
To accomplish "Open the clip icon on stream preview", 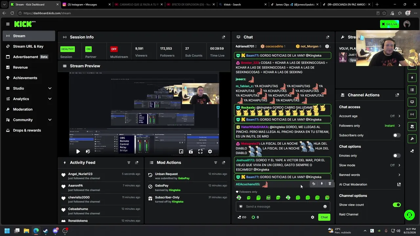I will (191, 151).
